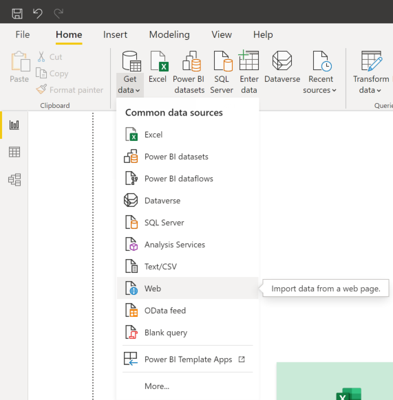
Task: Click the Copy button in Clipboard
Action: click(x=52, y=74)
